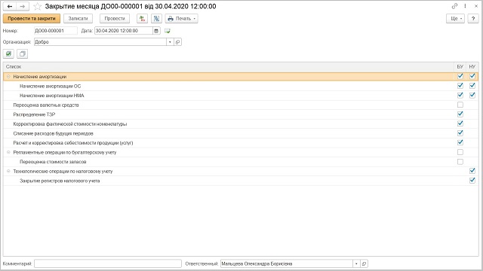Click the question mark help button
The width and height of the screenshot is (483, 271).
pos(473,18)
